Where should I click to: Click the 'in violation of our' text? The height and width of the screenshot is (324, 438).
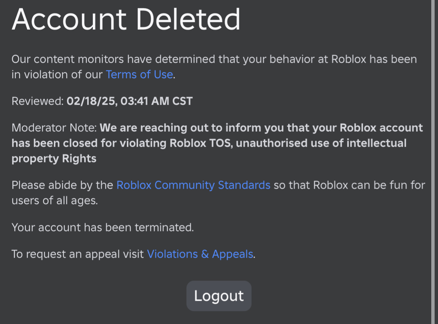pyautogui.click(x=57, y=74)
